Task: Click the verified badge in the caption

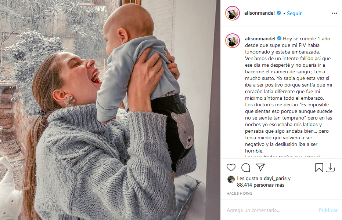Action: pyautogui.click(x=279, y=38)
